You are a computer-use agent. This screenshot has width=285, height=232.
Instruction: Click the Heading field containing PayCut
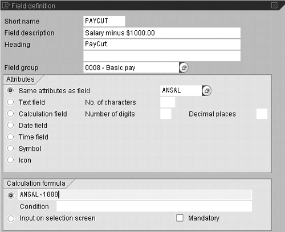pyautogui.click(x=162, y=45)
